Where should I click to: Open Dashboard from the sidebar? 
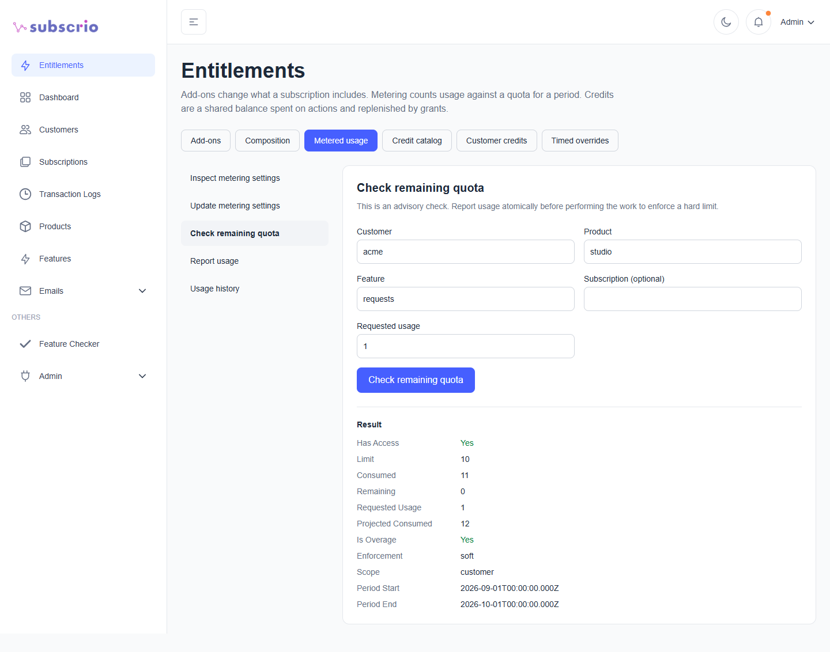83,97
